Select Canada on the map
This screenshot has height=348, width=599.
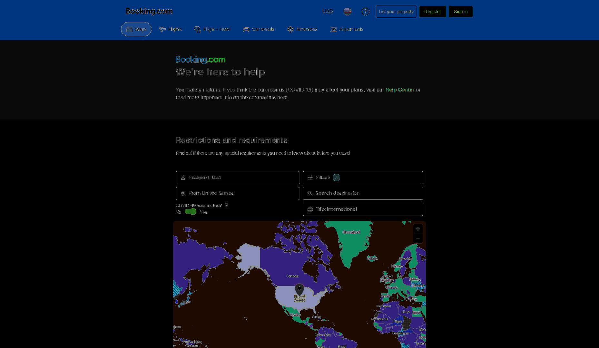pos(292,276)
